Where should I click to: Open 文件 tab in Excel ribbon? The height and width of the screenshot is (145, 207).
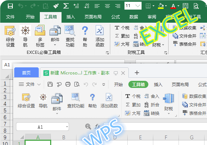click(x=10, y=17)
